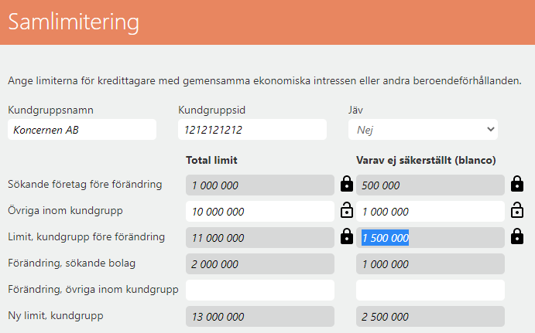Click the Samlimitering header title
Viewport: 535px width, 333px height.
(x=74, y=22)
